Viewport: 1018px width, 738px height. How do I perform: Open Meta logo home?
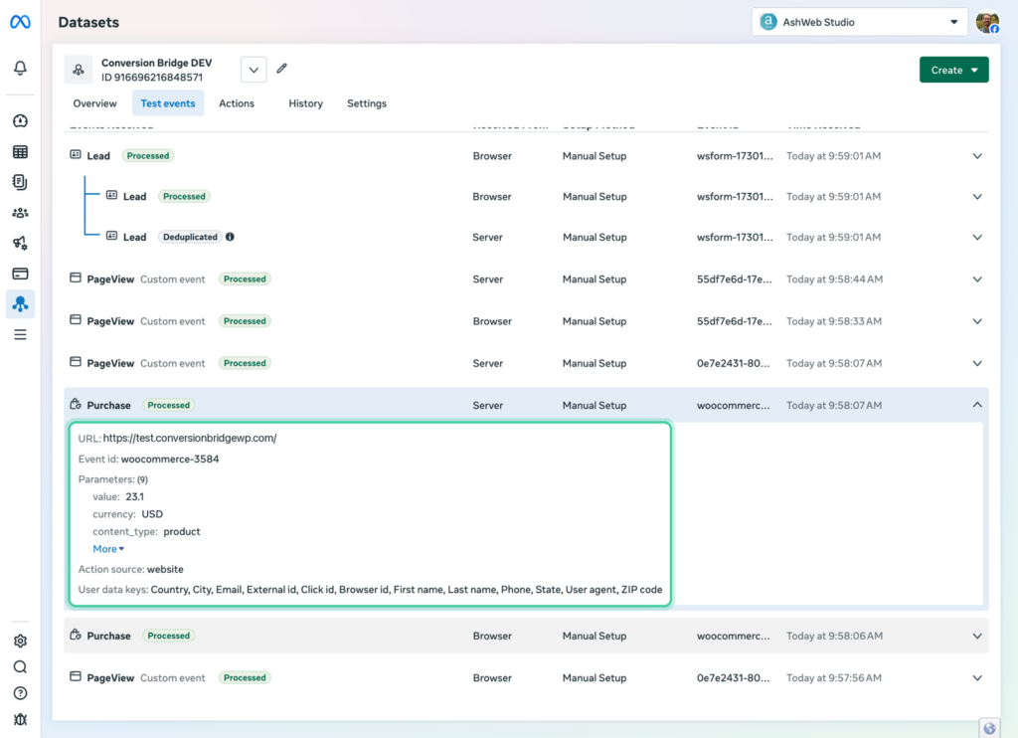(20, 22)
